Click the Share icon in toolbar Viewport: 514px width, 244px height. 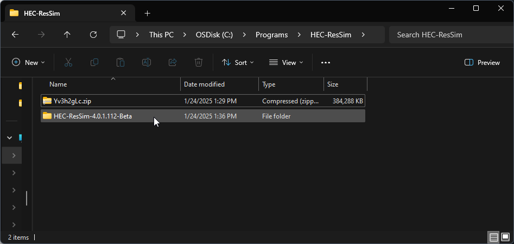[173, 62]
